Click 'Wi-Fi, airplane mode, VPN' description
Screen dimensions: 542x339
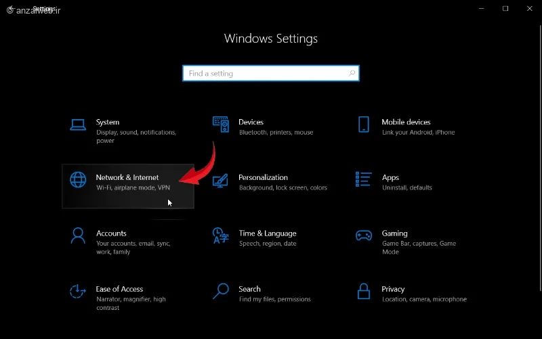133,187
